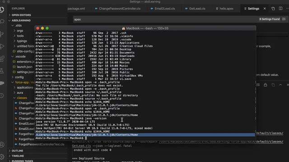Expand the Open Editors section
Viewport: 289px width, 162px height.
click(x=21, y=15)
